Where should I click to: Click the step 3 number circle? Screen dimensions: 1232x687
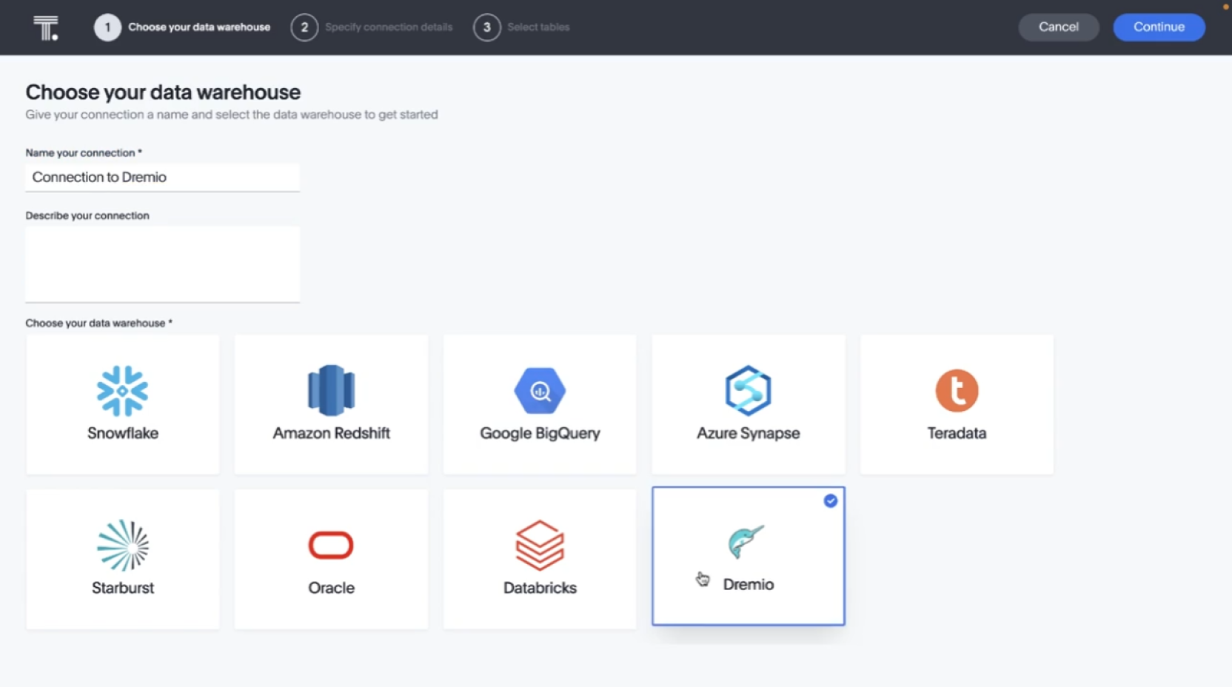click(486, 27)
